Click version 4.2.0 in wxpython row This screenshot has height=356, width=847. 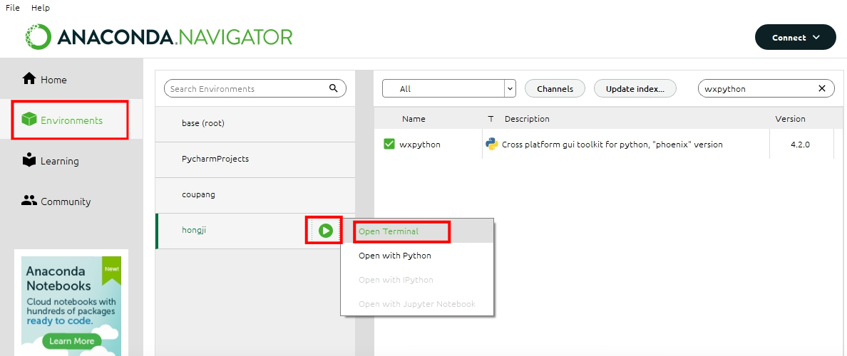pos(800,145)
